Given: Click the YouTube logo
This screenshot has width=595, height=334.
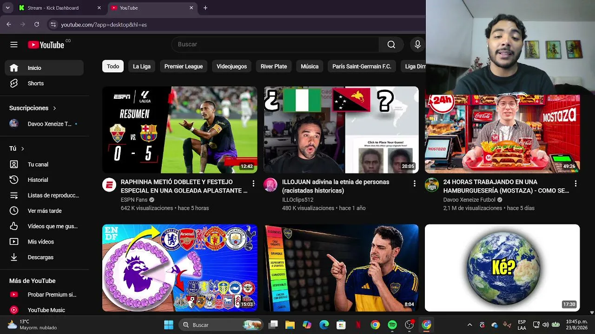Looking at the screenshot, I should pyautogui.click(x=46, y=45).
